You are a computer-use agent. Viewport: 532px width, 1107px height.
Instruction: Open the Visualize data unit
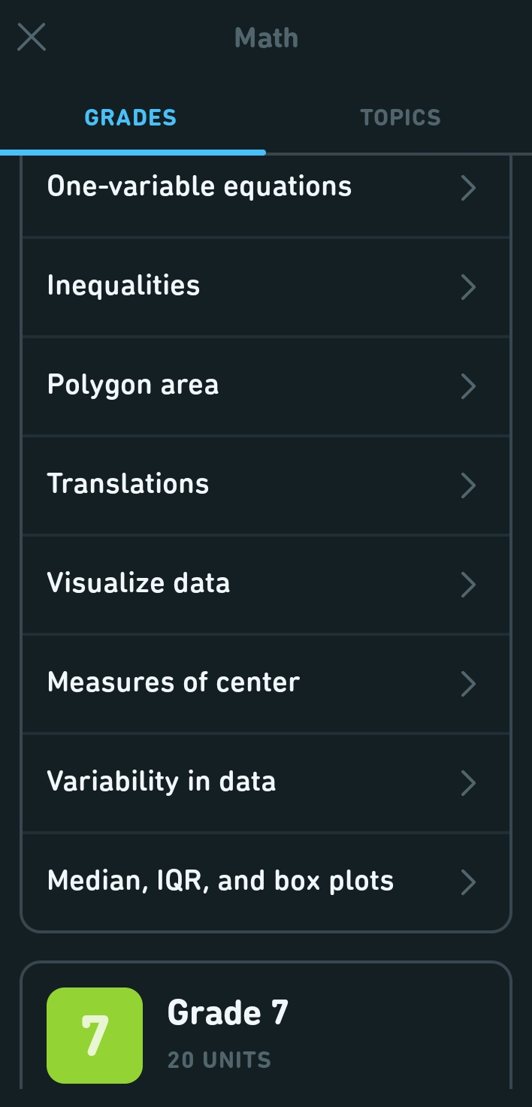pos(138,583)
